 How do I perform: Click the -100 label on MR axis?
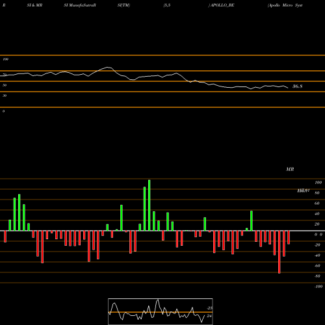pyautogui.click(x=318, y=287)
